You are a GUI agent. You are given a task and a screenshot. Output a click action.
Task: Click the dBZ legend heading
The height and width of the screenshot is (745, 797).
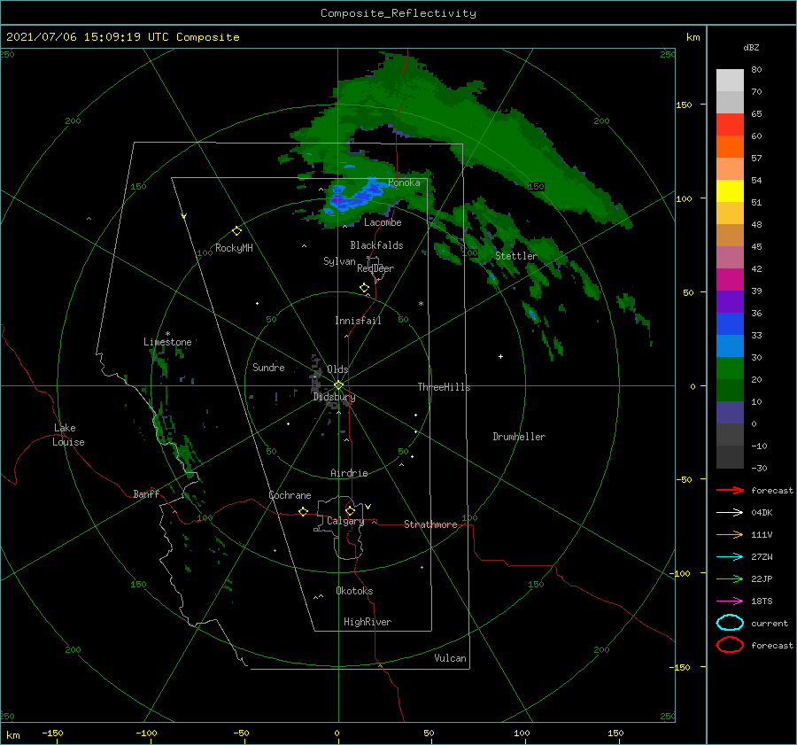tap(751, 48)
